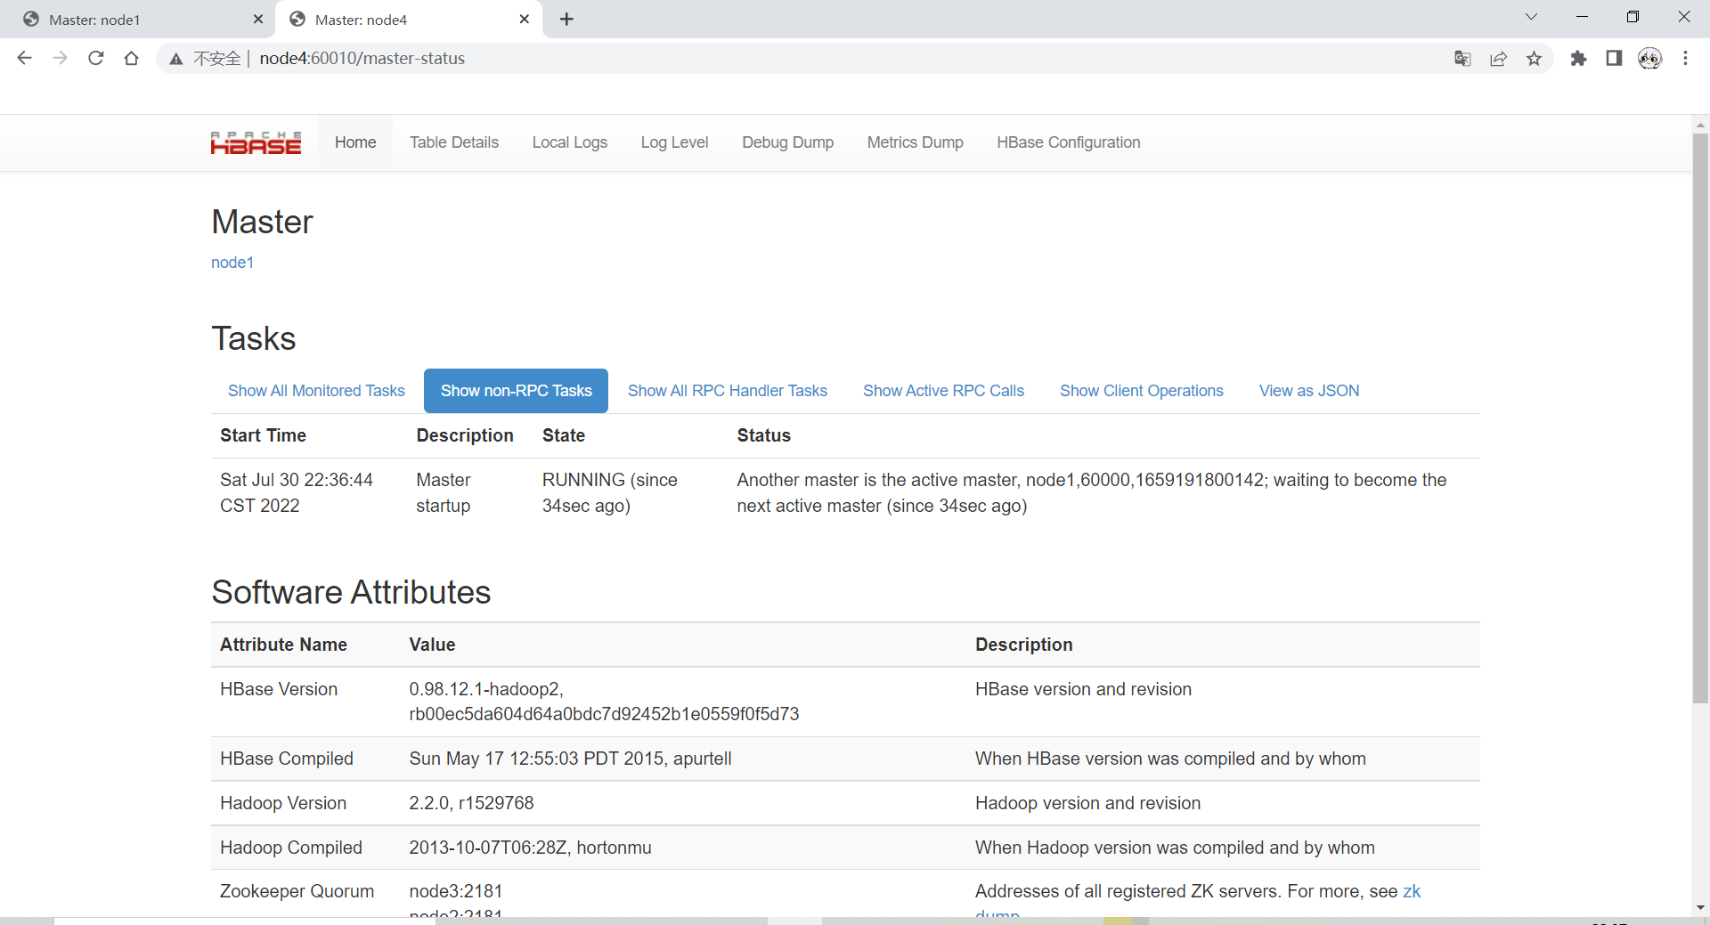1710x925 pixels.
Task: Click the vertical scrollbar thumb
Action: (1700, 418)
